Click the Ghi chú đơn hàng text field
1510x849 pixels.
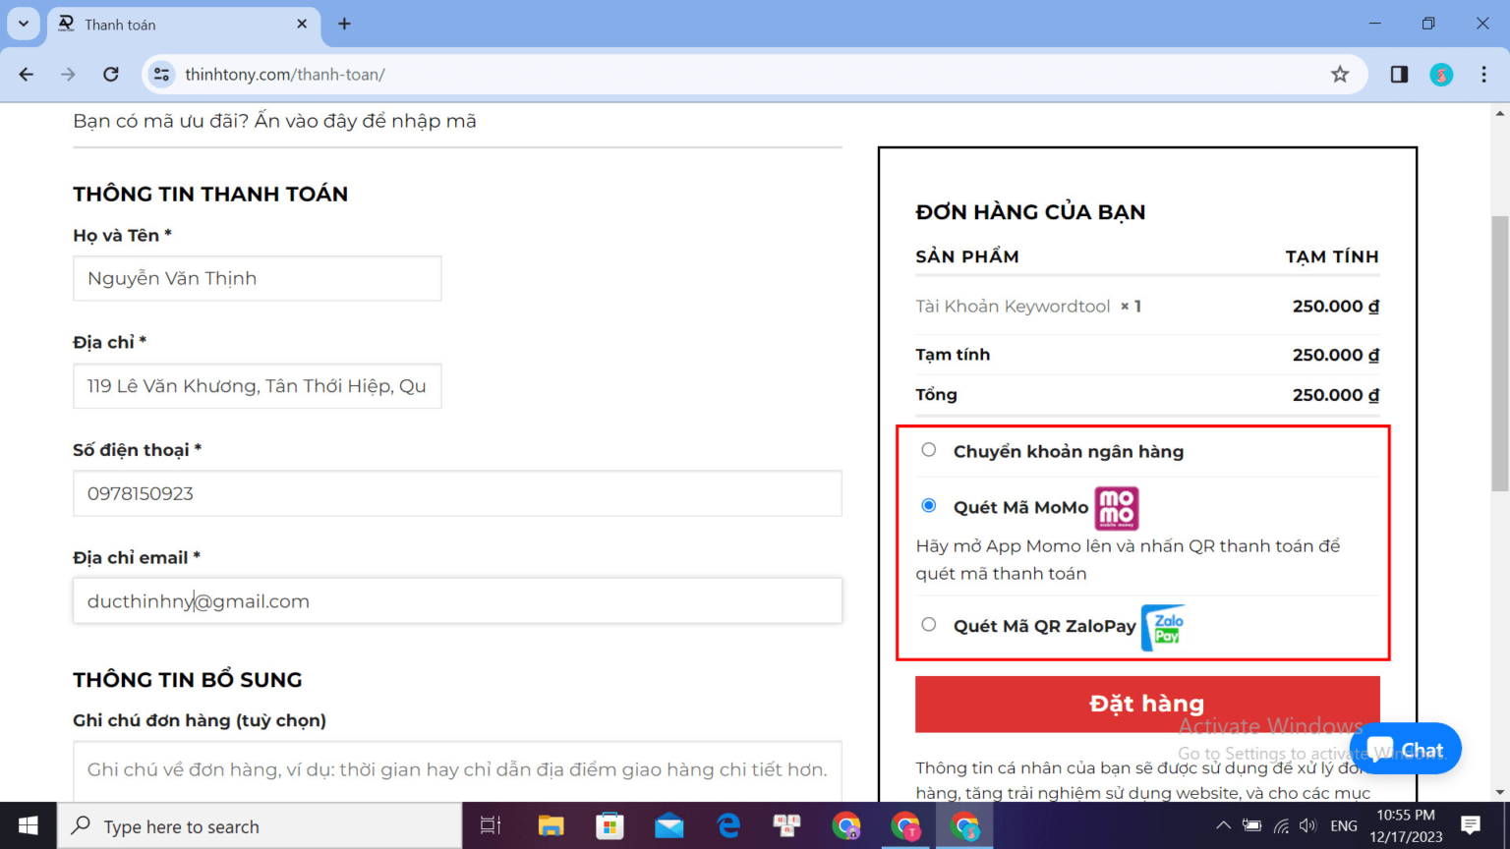click(x=456, y=771)
